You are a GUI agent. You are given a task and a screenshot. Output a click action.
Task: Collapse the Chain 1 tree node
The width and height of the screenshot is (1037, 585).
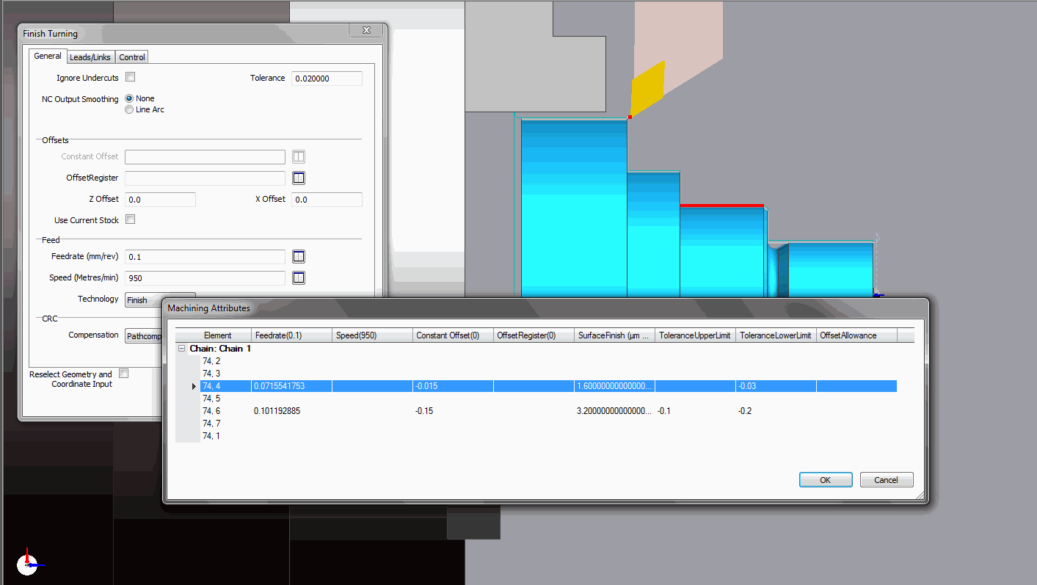(181, 349)
